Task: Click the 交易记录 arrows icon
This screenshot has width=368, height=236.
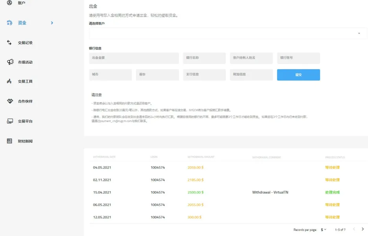Action: click(x=10, y=42)
